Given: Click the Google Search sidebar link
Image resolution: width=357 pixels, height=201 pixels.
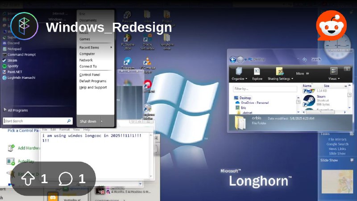Looking at the screenshot, I should (x=337, y=144).
